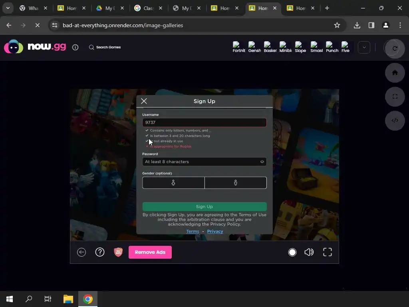
Task: Open the Punch game shortcut
Action: (x=332, y=47)
